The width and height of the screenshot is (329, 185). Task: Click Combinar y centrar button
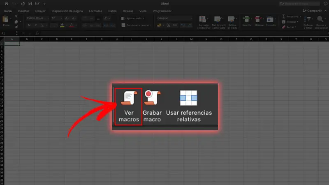tap(135, 25)
